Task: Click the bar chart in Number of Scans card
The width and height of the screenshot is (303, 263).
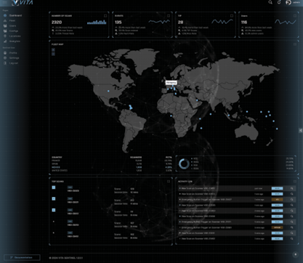Action: coord(97,22)
